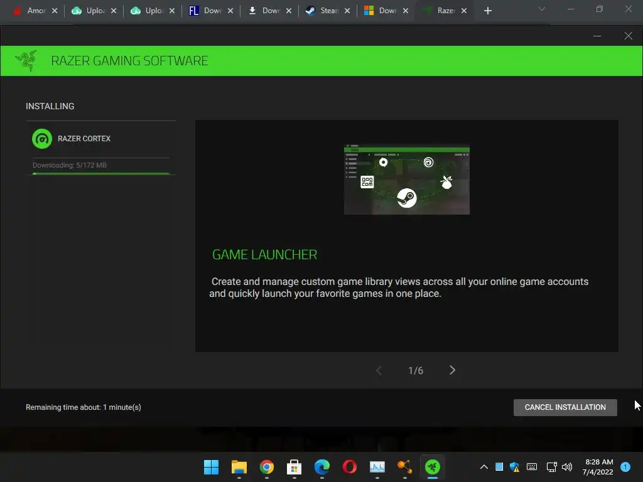Click the RAZER CORTEX label

coord(84,139)
